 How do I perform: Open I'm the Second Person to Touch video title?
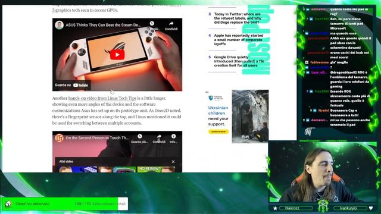coord(97,138)
